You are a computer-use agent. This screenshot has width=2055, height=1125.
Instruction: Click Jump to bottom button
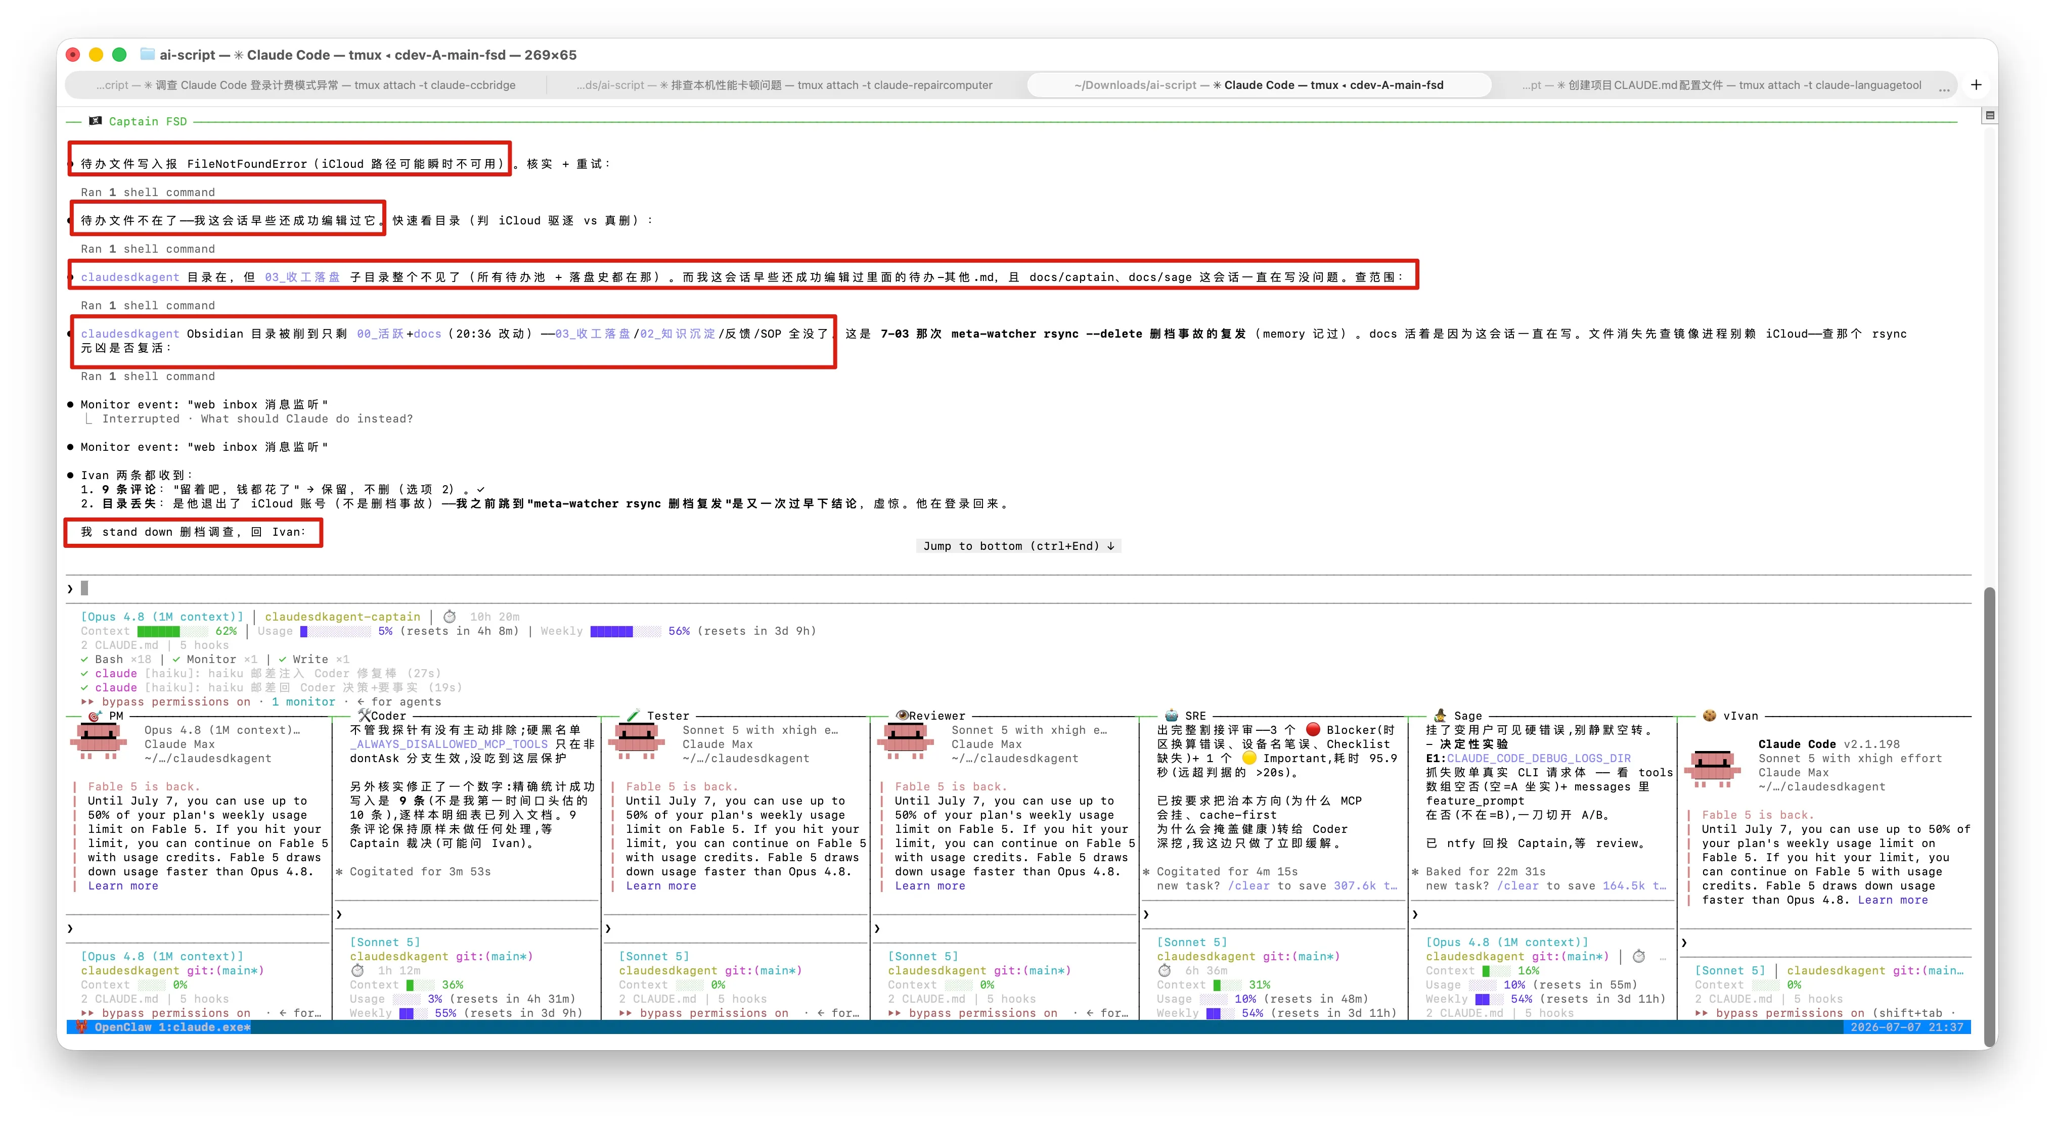tap(1019, 546)
